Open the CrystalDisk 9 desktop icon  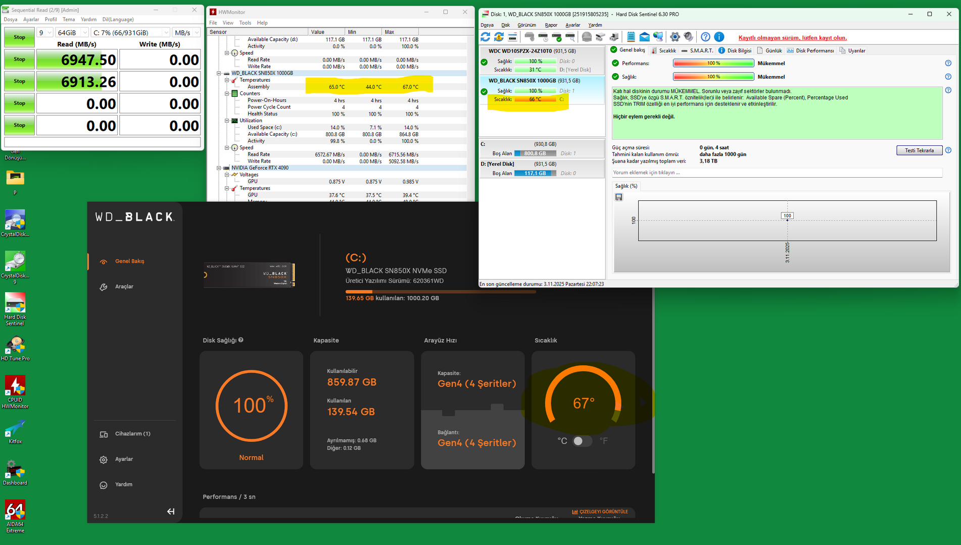[15, 267]
